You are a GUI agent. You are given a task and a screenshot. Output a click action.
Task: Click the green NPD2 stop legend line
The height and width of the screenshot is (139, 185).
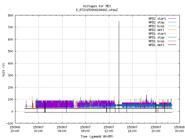[x=172, y=22]
